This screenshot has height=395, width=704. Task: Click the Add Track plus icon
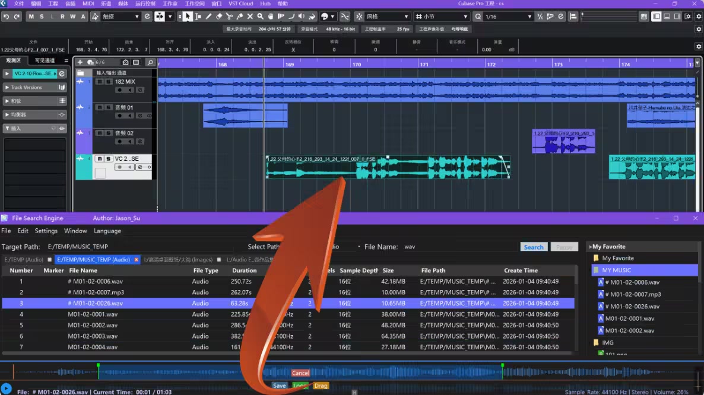point(80,62)
